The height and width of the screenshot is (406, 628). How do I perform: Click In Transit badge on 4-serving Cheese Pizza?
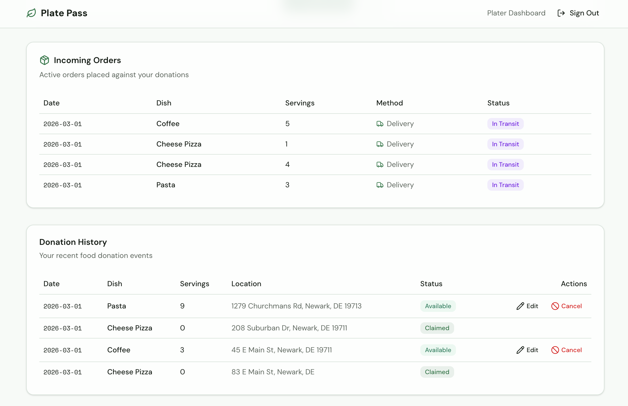pyautogui.click(x=505, y=165)
